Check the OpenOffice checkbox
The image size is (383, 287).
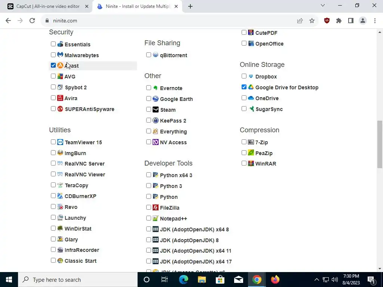pos(244,43)
